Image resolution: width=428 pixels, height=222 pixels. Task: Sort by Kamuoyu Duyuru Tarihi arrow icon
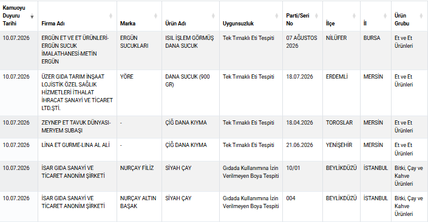tap(32, 16)
